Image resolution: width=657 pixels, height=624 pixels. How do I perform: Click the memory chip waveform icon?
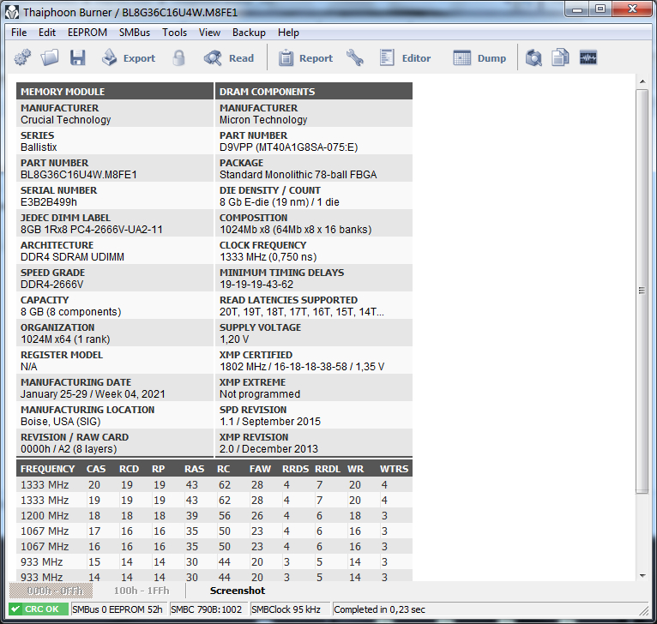click(x=588, y=57)
